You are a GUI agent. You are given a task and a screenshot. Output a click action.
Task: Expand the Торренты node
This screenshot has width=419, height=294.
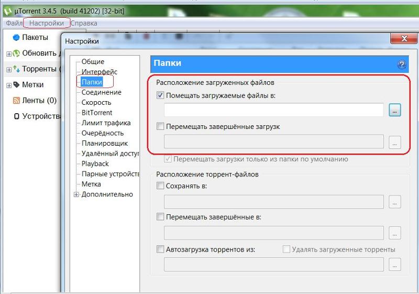[9, 70]
